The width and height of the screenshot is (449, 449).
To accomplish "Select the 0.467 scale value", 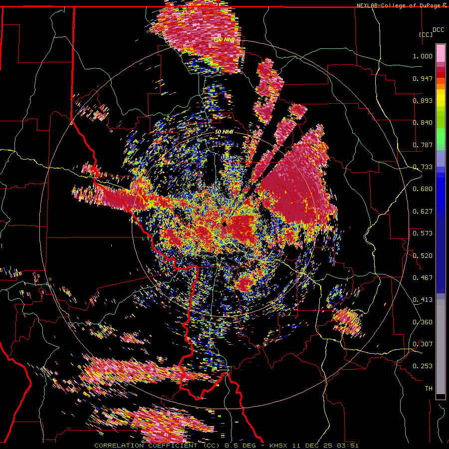I will click(423, 277).
